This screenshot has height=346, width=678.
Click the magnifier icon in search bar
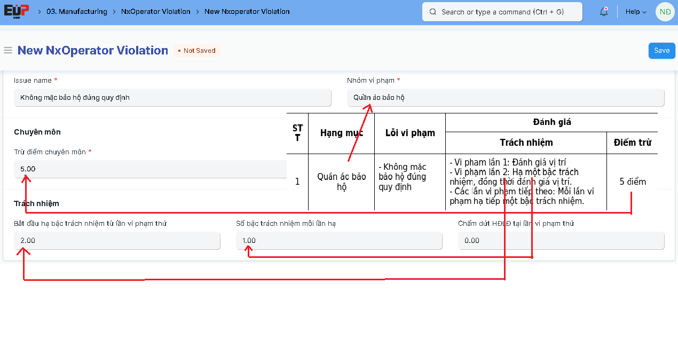432,12
